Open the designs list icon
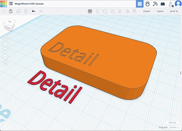 point(11,4)
